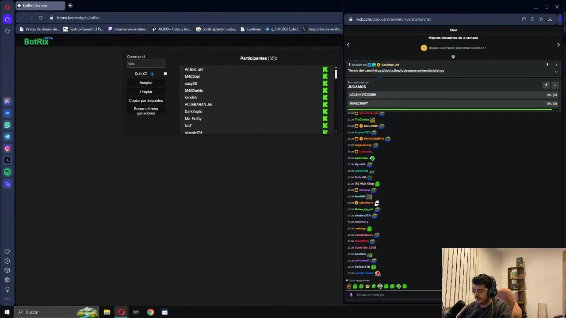This screenshot has height=318, width=566.
Task: Go to next donor leaderboard slide
Action: (558, 45)
